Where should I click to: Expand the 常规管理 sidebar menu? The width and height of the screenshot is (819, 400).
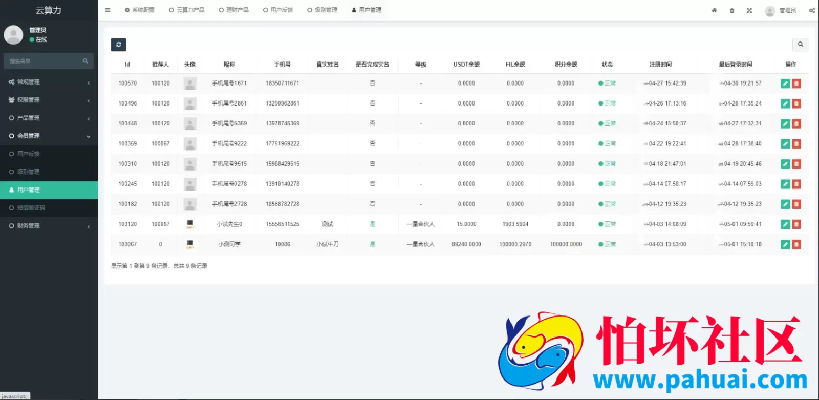click(x=49, y=82)
